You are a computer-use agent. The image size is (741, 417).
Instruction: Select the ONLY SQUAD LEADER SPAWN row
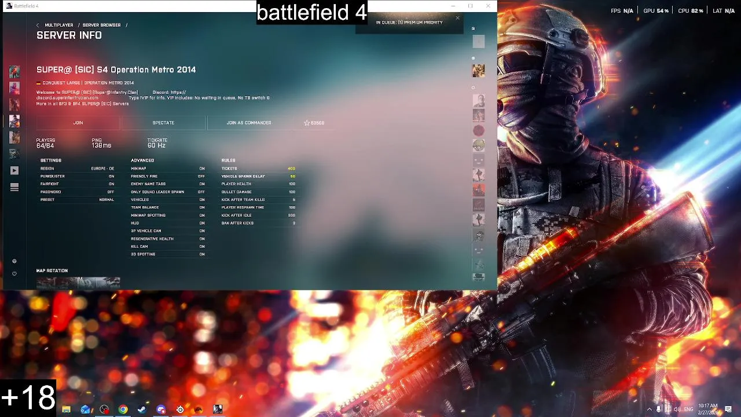[x=168, y=192]
